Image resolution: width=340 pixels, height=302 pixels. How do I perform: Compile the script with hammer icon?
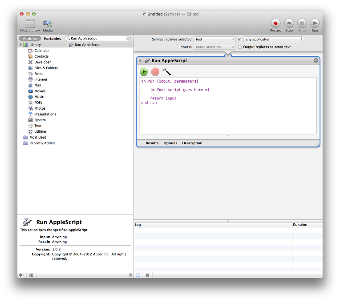[167, 72]
